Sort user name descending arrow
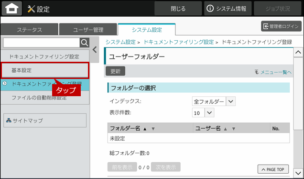 coord(234,129)
